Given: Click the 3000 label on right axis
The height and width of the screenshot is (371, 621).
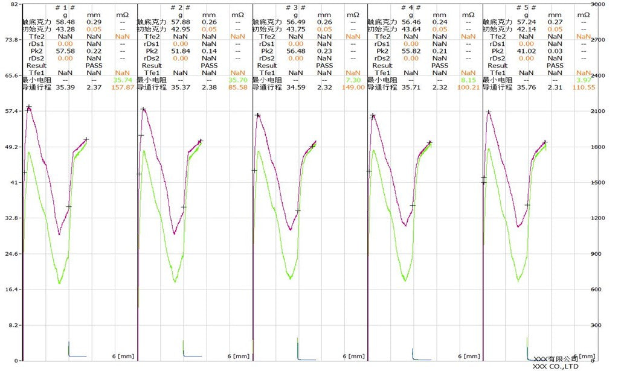Looking at the screenshot, I should (597, 4).
